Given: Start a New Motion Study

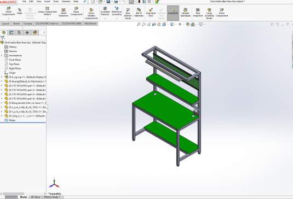Looking at the screenshot, I should click(128, 14).
